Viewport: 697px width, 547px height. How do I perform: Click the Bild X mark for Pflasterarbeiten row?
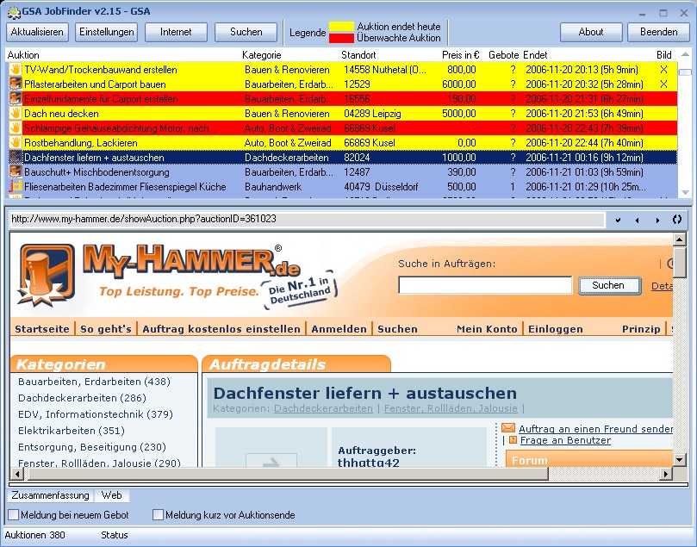click(x=663, y=84)
